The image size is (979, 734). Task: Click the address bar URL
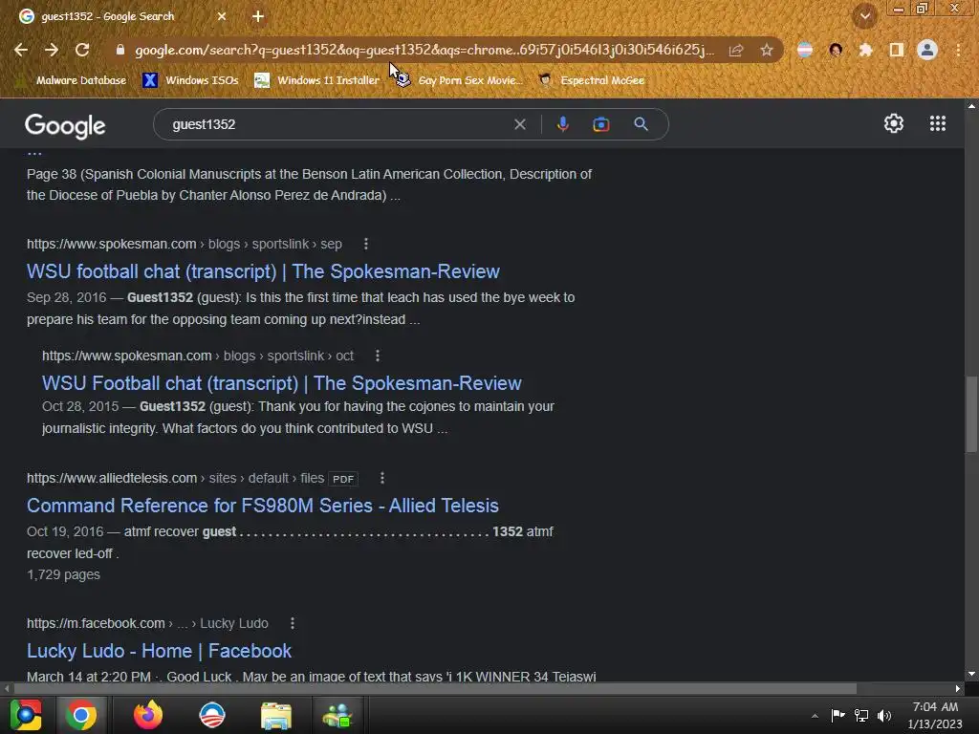424,50
